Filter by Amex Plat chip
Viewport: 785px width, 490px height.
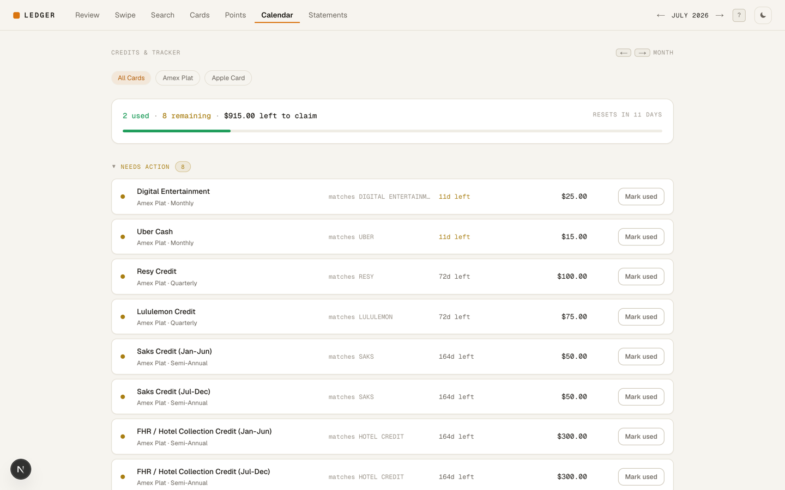[178, 78]
